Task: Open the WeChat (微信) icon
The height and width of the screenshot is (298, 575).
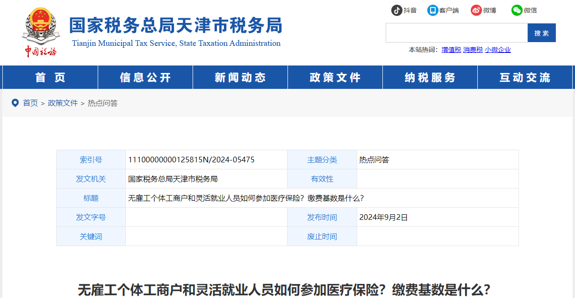Action: [517, 10]
